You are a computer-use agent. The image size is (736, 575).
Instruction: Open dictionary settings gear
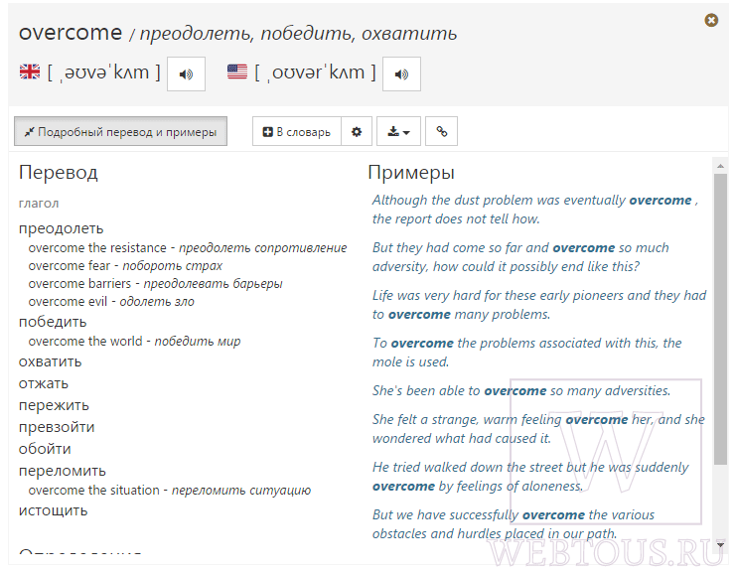click(357, 131)
